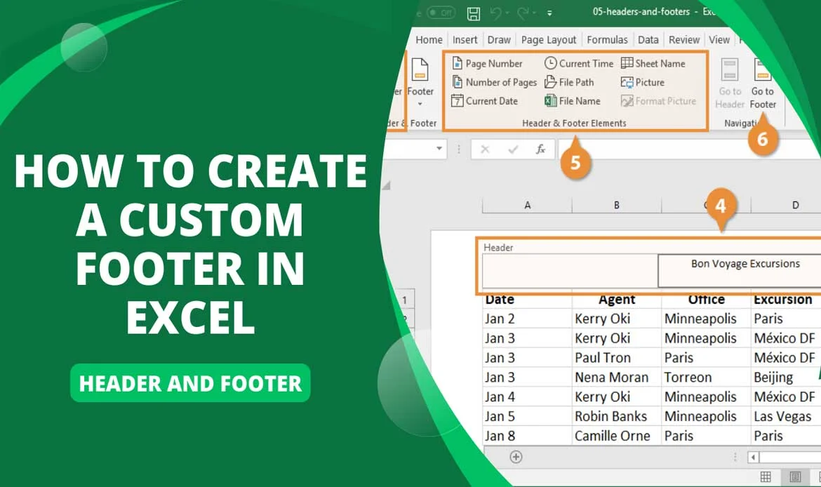
Task: Click the Save icon in title bar
Action: pos(474,13)
